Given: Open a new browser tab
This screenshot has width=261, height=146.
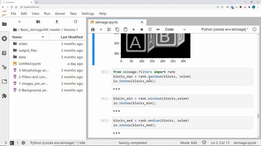Looking at the screenshot, I should point(37,2).
